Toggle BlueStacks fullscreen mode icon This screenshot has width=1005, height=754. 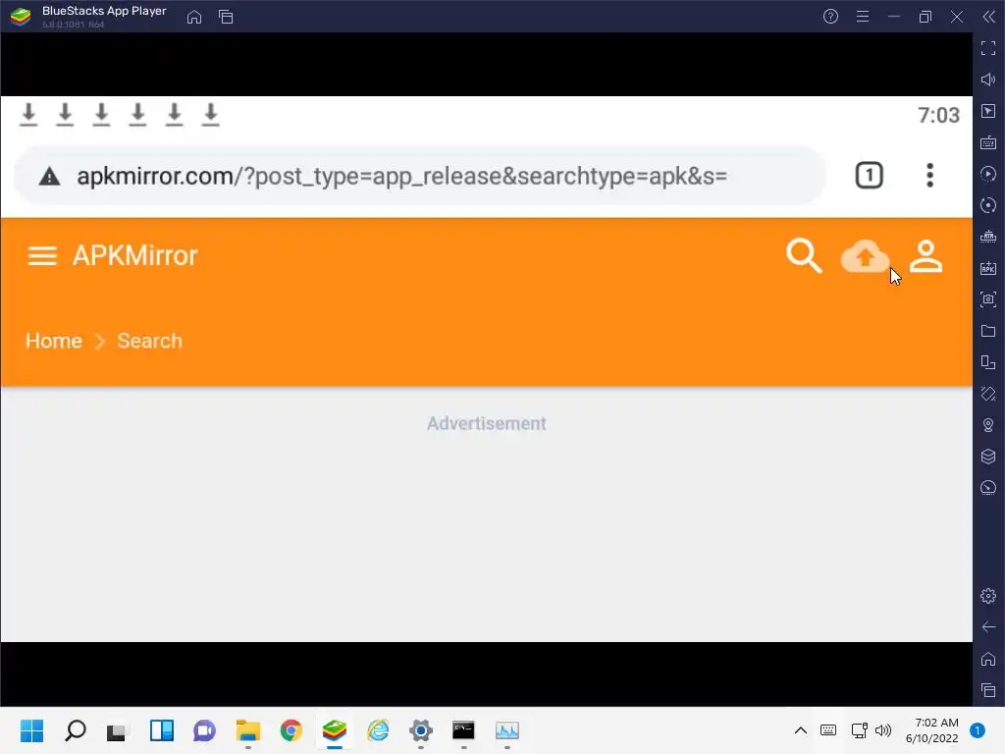pyautogui.click(x=988, y=48)
